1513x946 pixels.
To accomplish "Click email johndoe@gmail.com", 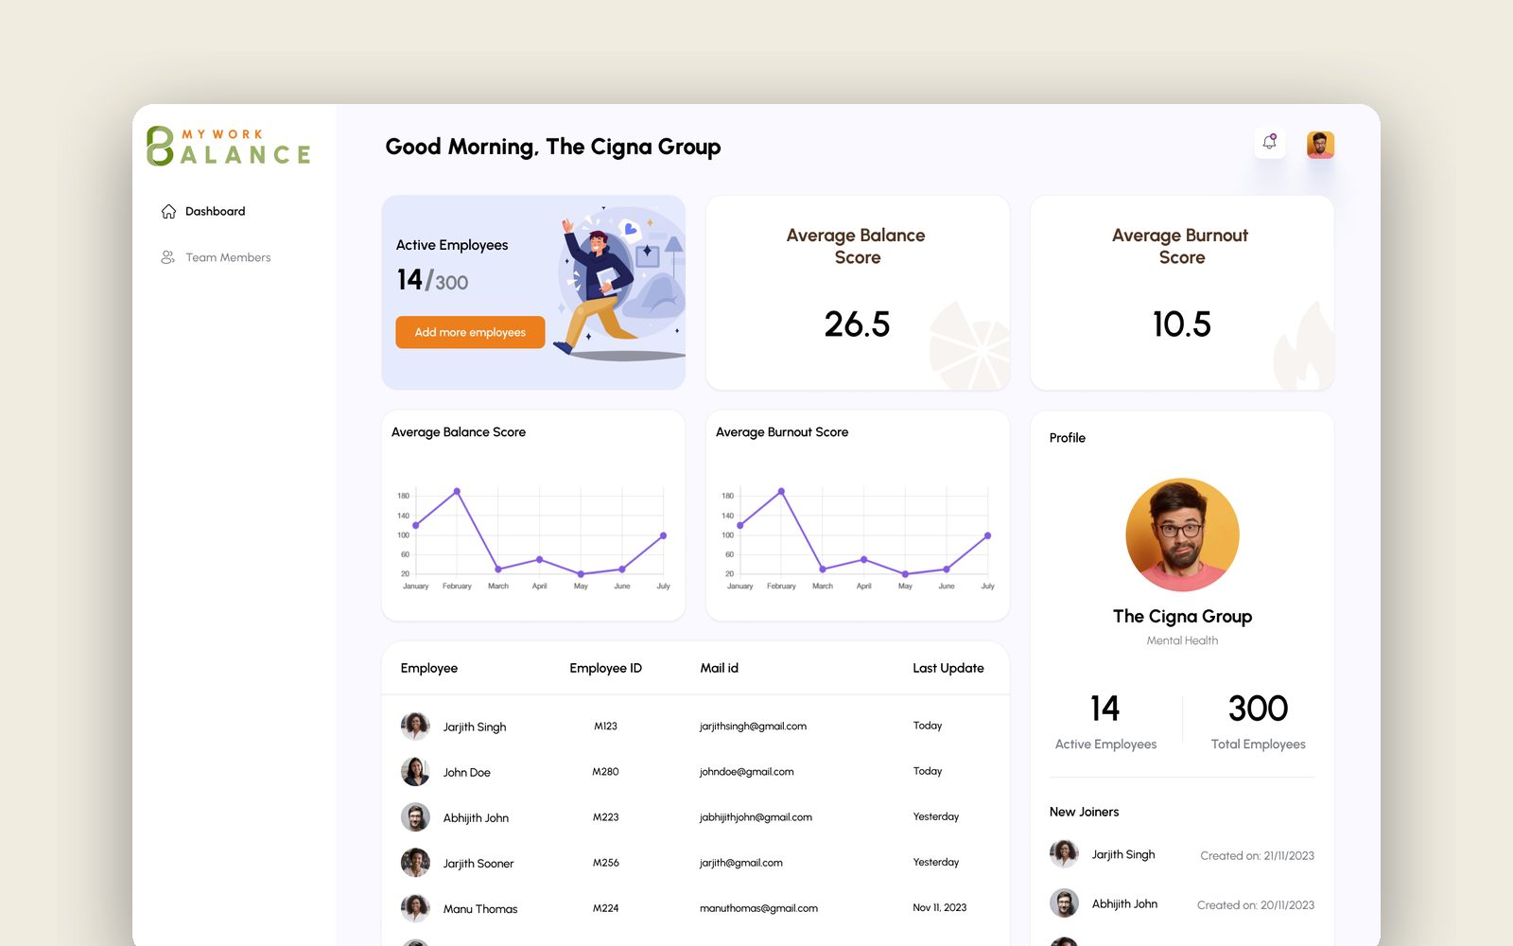I will [x=746, y=772].
